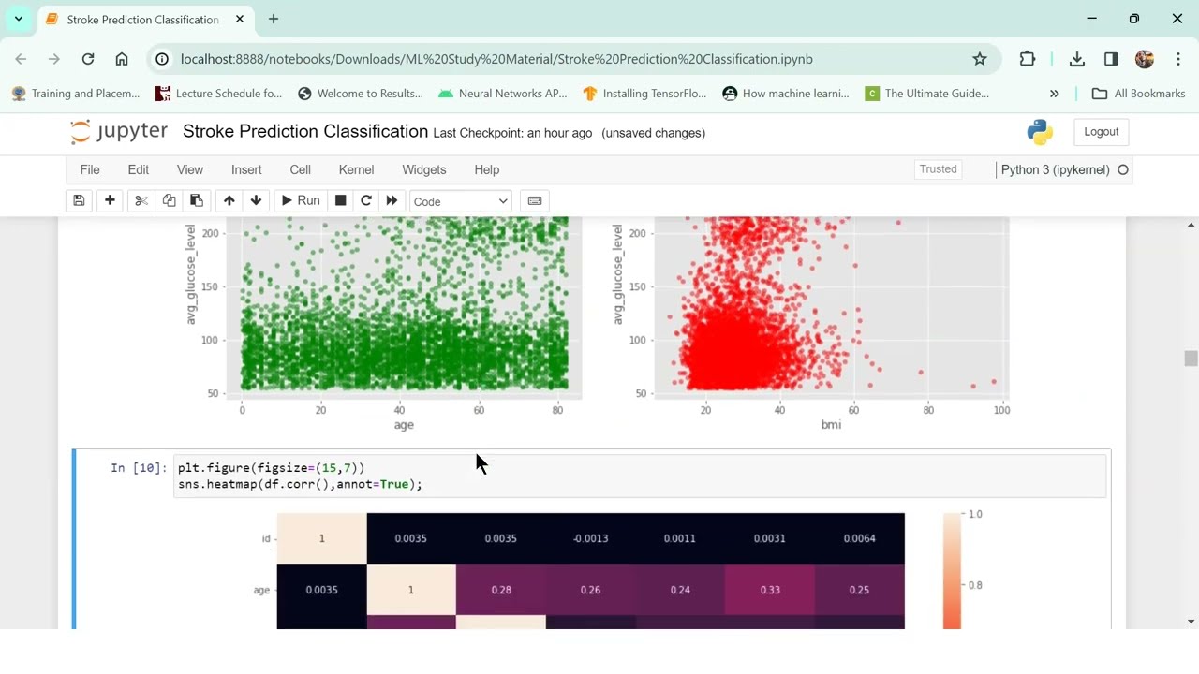This screenshot has width=1199, height=674.
Task: Click the Jupyter logo
Action: click(x=119, y=132)
